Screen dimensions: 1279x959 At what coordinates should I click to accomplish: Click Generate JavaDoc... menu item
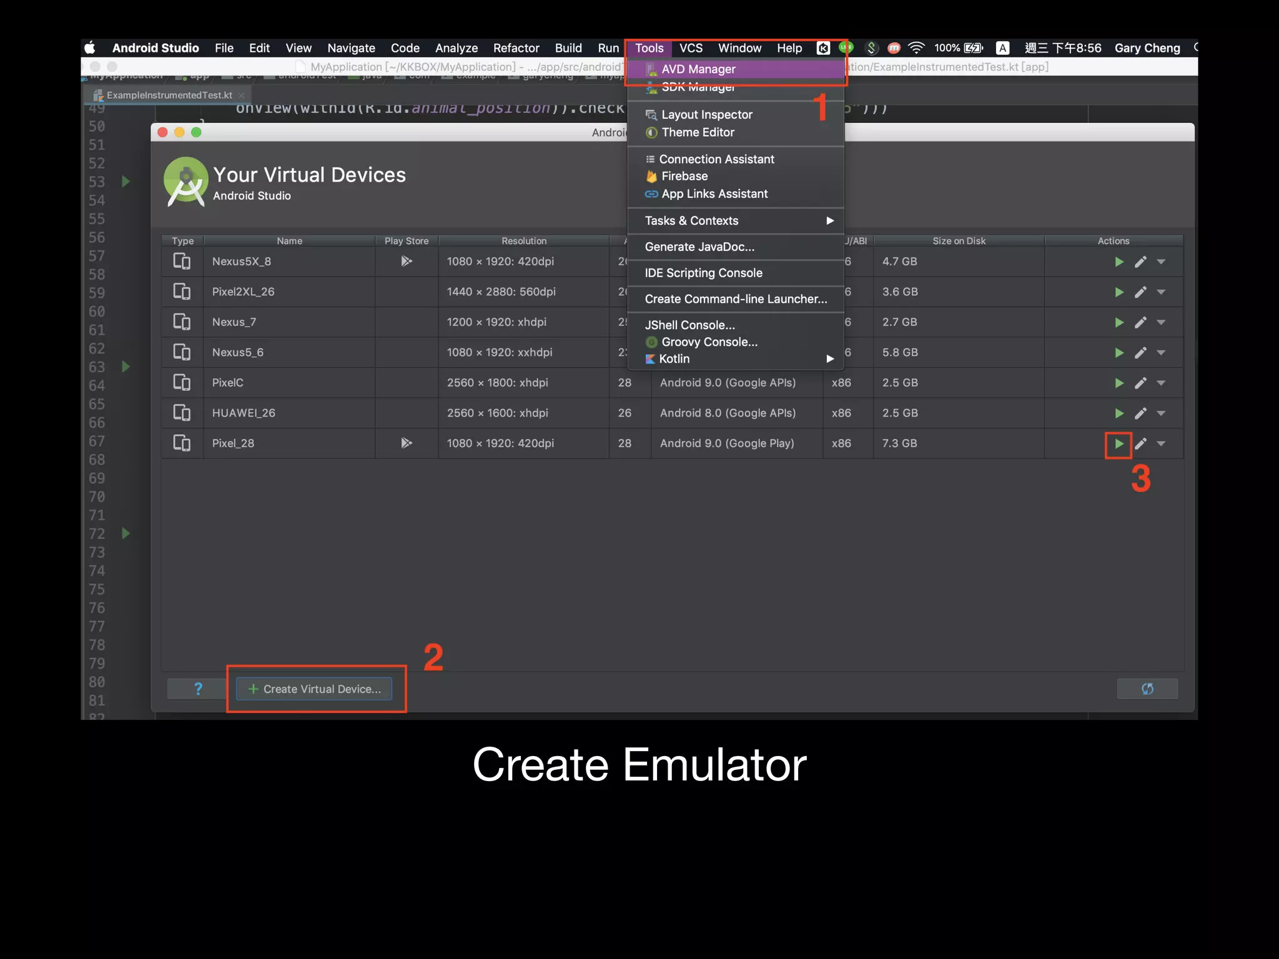click(x=736, y=247)
